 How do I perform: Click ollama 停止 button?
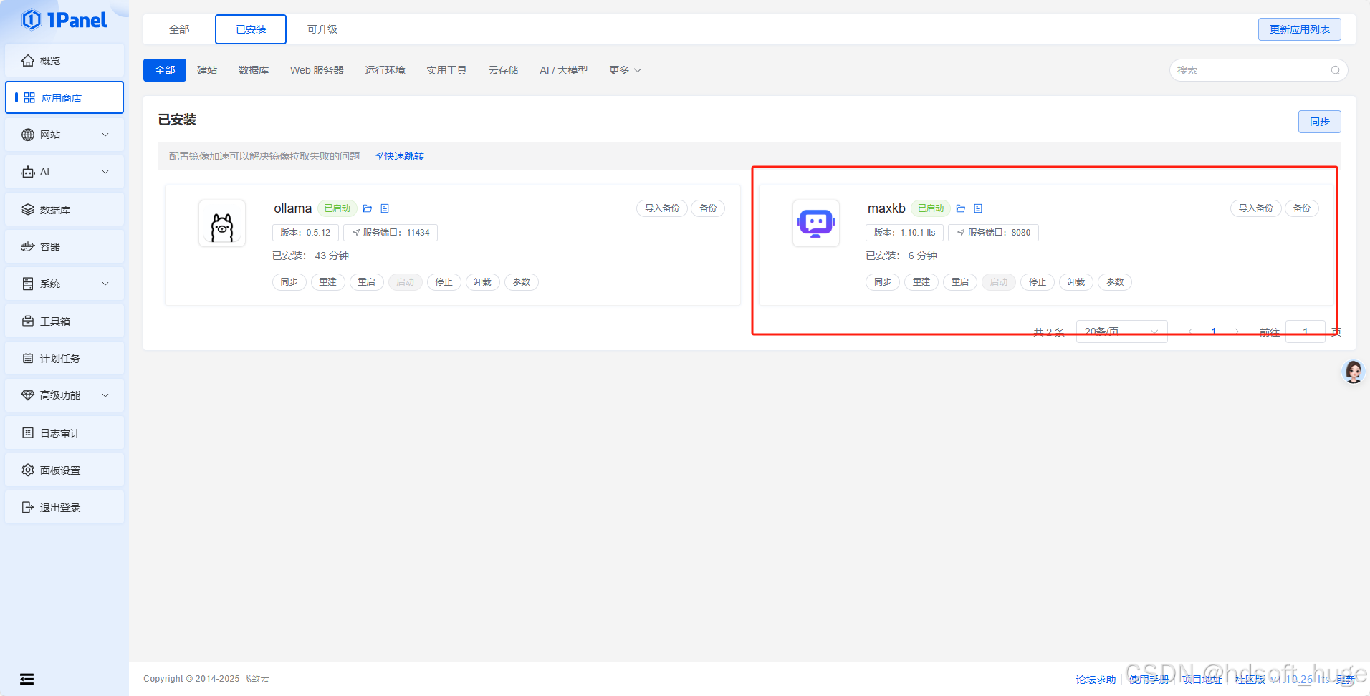(444, 282)
